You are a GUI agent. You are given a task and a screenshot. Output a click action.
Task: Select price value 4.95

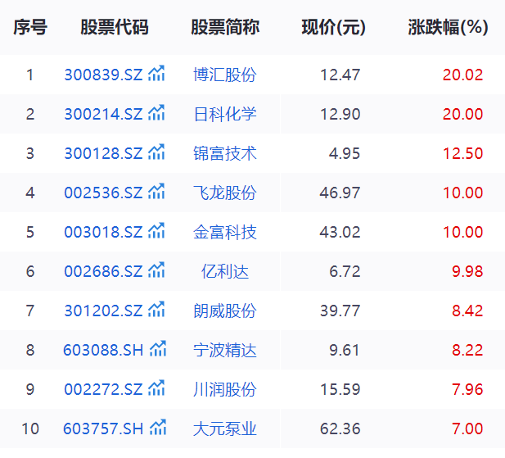pyautogui.click(x=345, y=153)
